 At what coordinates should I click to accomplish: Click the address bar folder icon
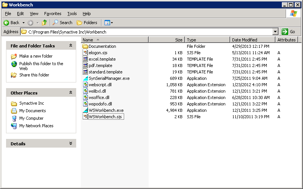(24, 32)
